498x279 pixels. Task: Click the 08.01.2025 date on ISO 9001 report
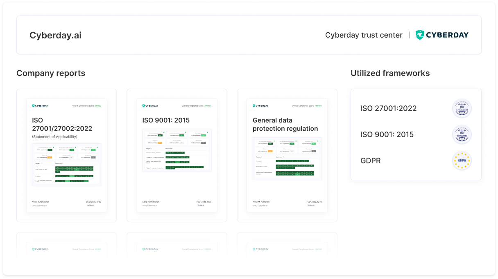coord(204,202)
